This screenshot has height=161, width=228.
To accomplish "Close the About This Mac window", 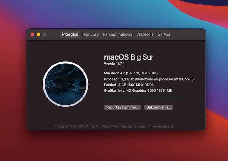I will click(x=32, y=34).
